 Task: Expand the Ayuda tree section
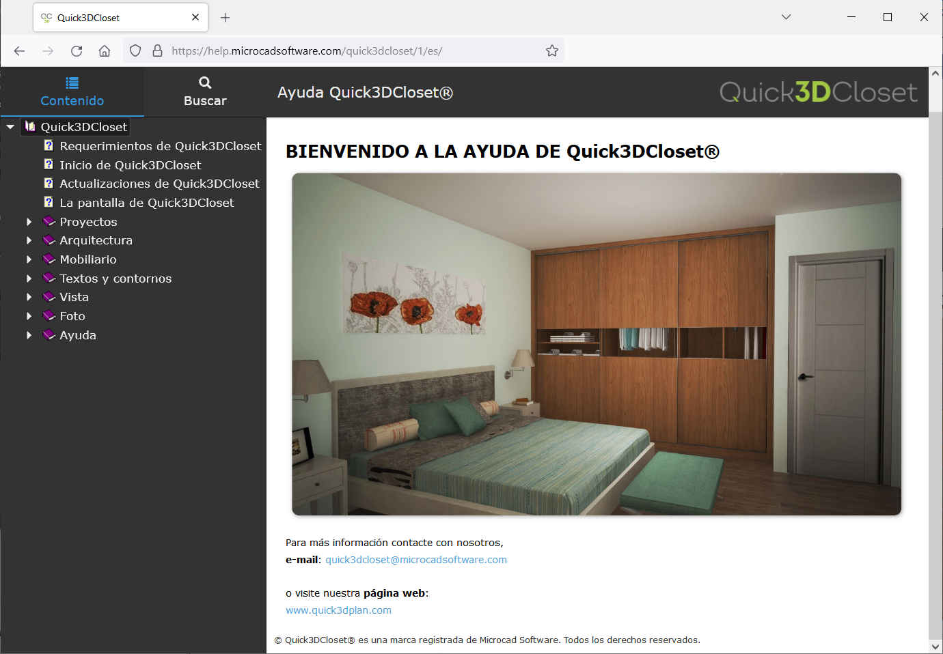pos(29,335)
